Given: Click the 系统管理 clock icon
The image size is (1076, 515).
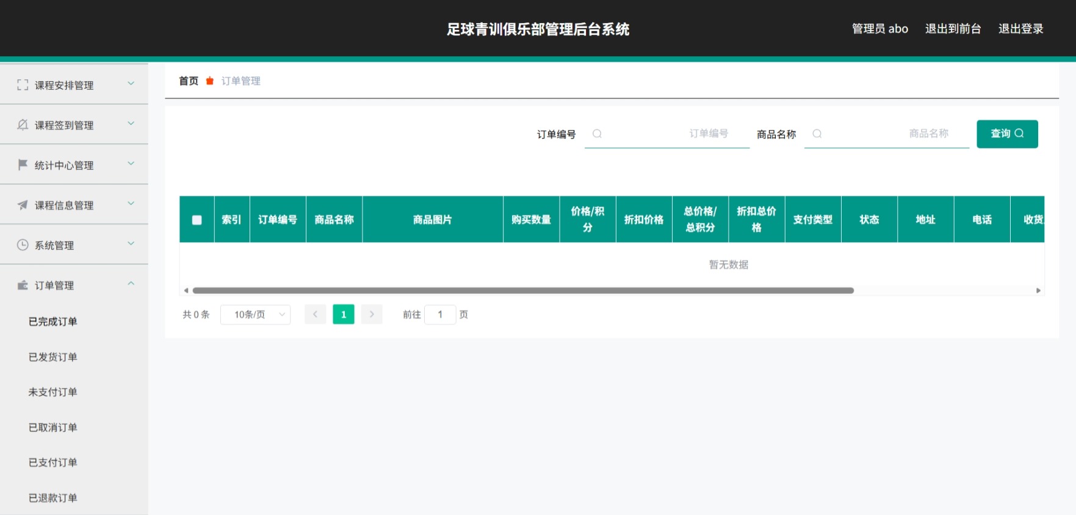Looking at the screenshot, I should (x=23, y=245).
